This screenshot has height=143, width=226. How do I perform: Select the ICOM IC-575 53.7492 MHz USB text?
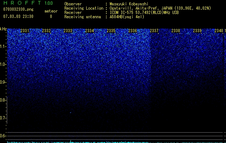click(144, 13)
